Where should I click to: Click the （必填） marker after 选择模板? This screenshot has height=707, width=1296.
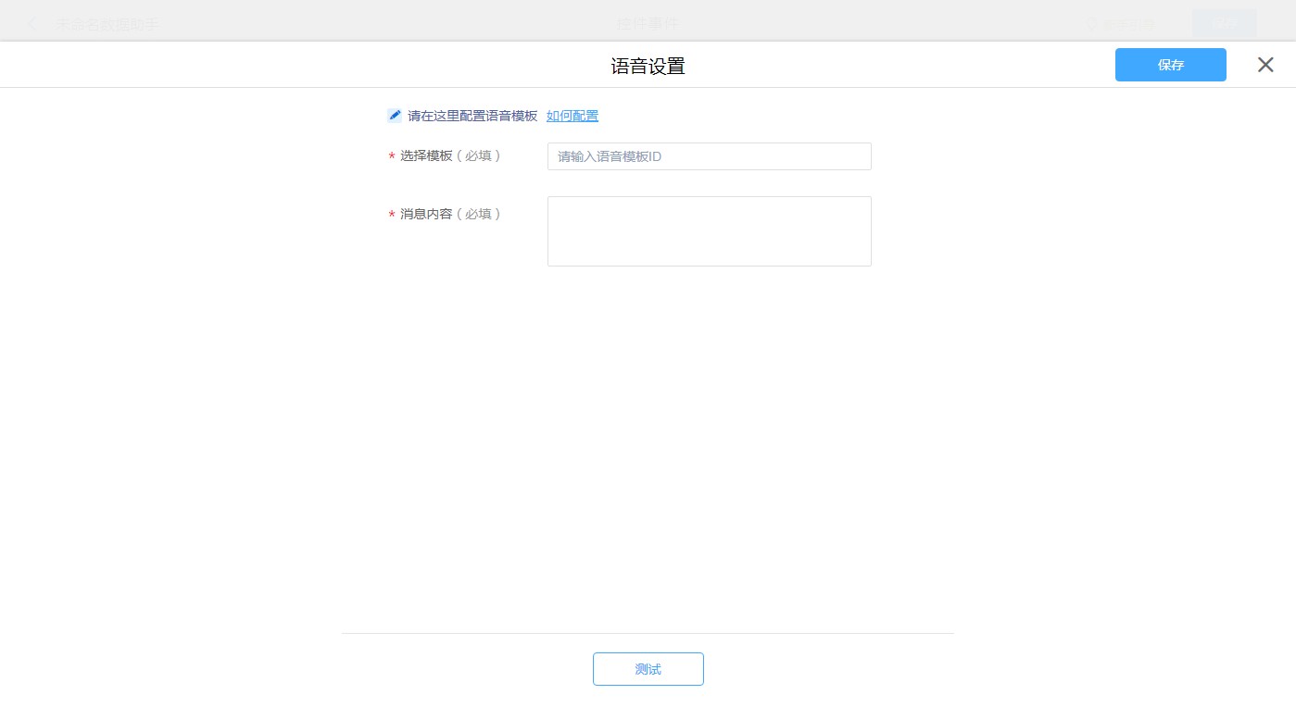[x=479, y=156]
